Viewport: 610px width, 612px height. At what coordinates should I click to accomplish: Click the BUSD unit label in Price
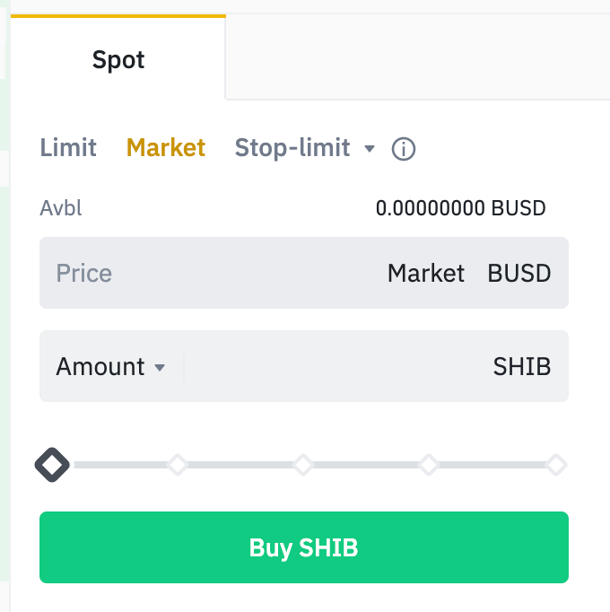(518, 274)
